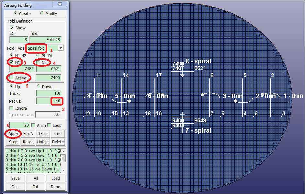Image resolution: width=305 pixels, height=194 pixels.
Task: Select fold 4 thin in the list
Action: coord(32,164)
